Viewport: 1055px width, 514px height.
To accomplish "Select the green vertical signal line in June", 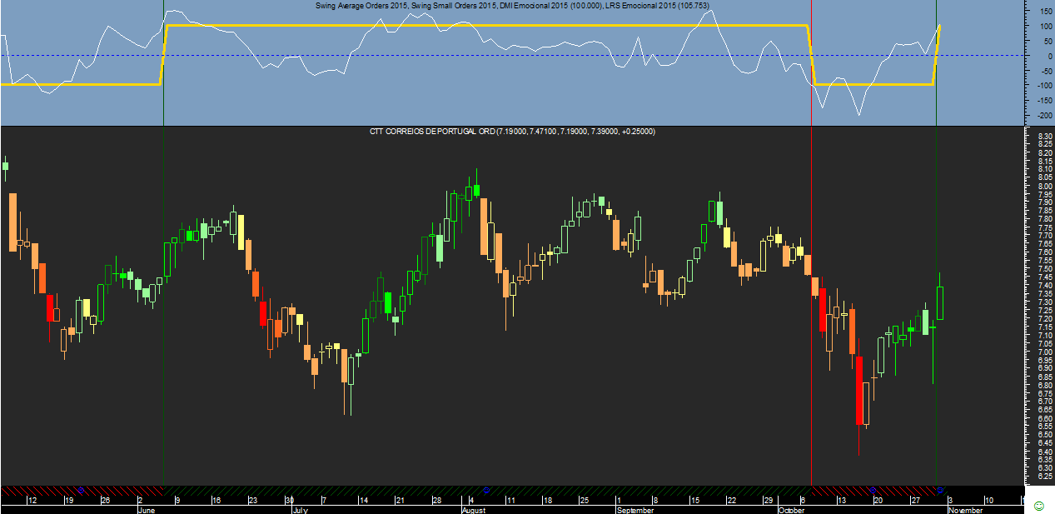I will tap(163, 333).
